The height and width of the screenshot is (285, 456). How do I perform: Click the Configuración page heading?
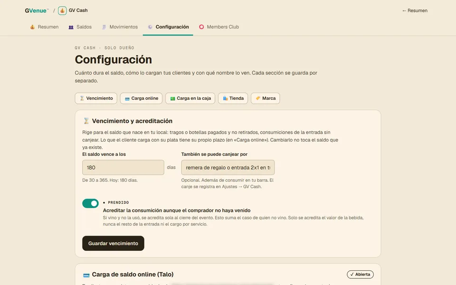pyautogui.click(x=114, y=60)
